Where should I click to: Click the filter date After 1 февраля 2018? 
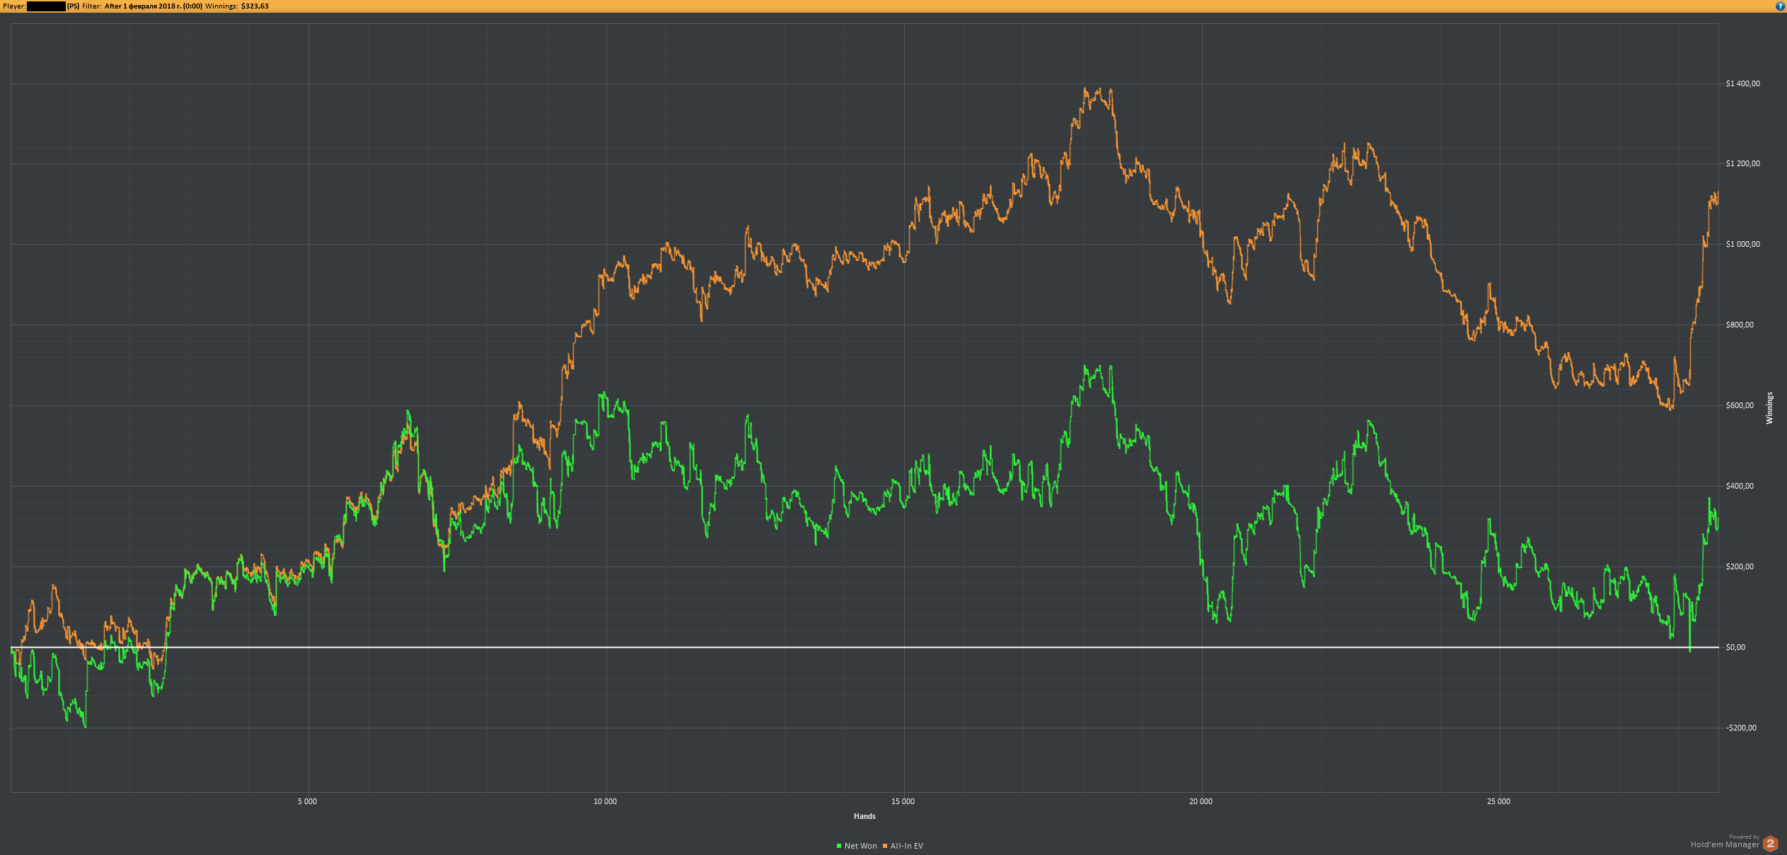pos(153,6)
